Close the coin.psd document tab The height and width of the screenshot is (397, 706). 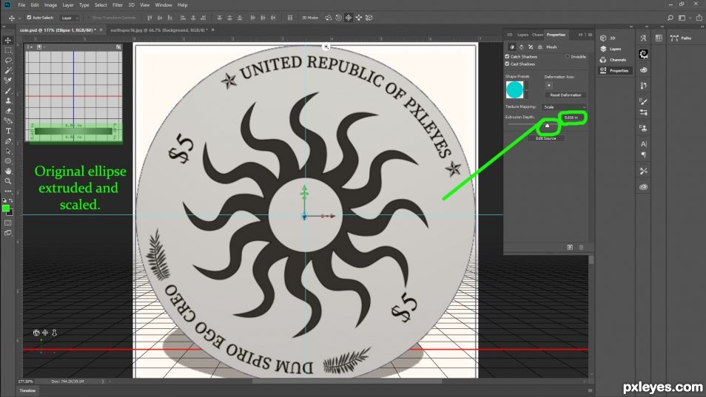pyautogui.click(x=101, y=30)
